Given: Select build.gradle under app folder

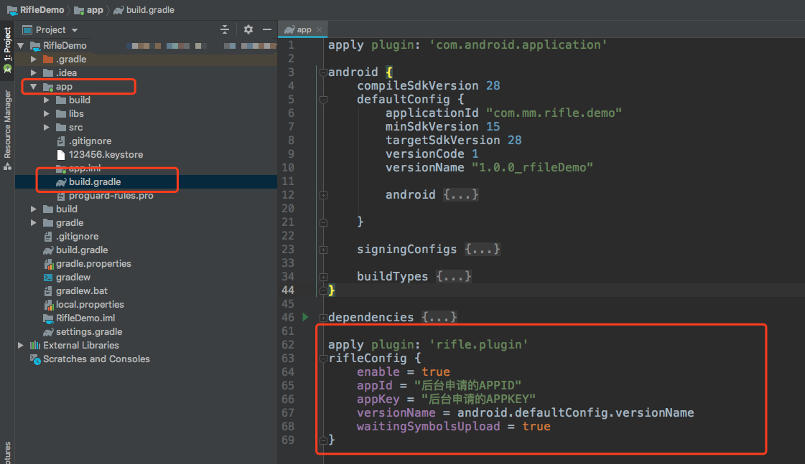Looking at the screenshot, I should (95, 182).
